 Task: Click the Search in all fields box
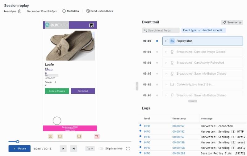(x=161, y=30)
